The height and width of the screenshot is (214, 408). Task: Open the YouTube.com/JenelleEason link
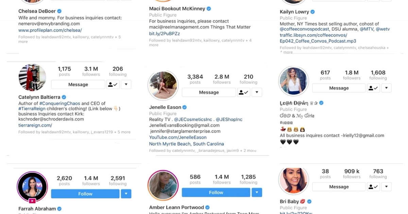pyautogui.click(x=178, y=137)
